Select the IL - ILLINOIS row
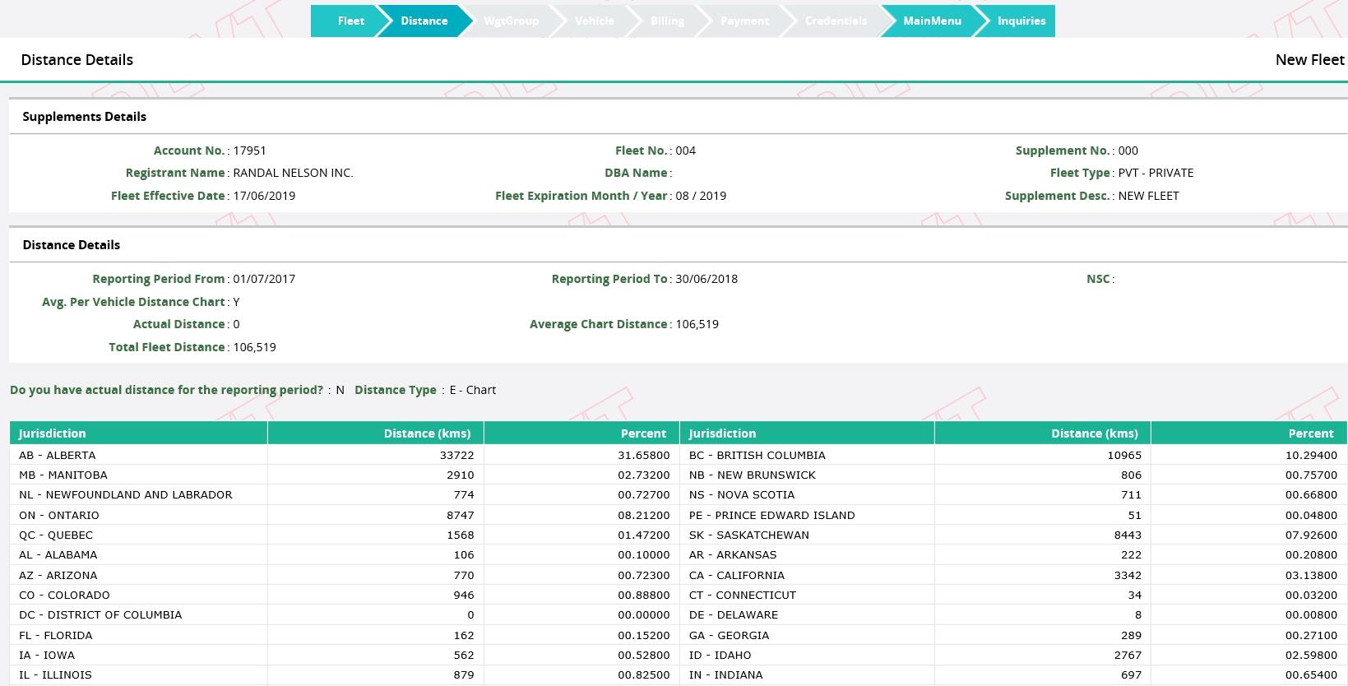 [x=345, y=674]
